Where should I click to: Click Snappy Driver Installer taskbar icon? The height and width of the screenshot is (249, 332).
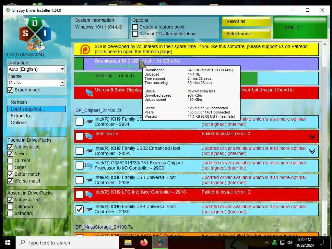tap(160, 243)
